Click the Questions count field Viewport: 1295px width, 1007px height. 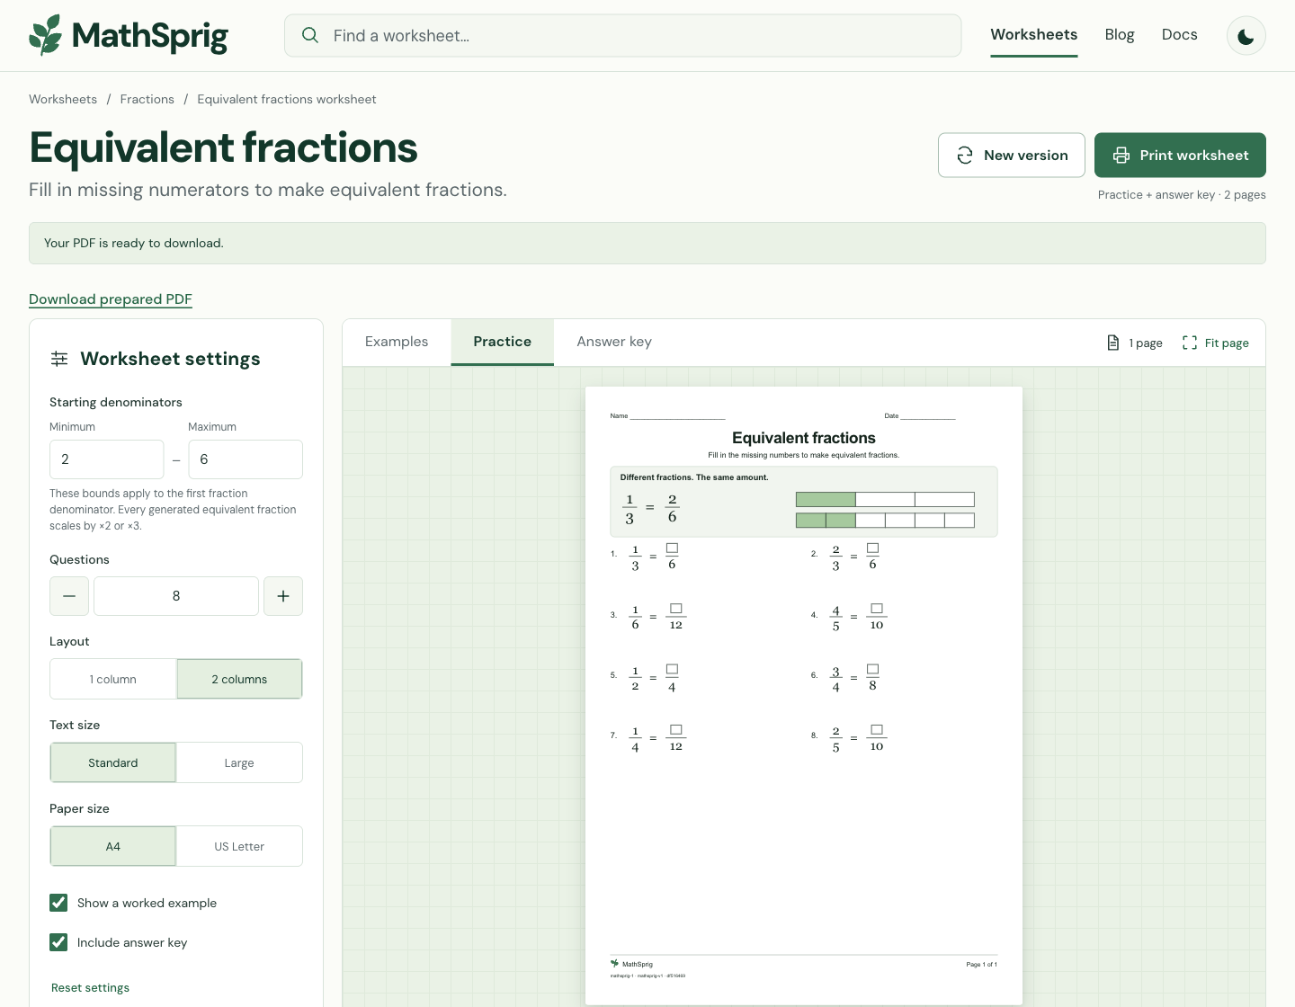pos(176,596)
